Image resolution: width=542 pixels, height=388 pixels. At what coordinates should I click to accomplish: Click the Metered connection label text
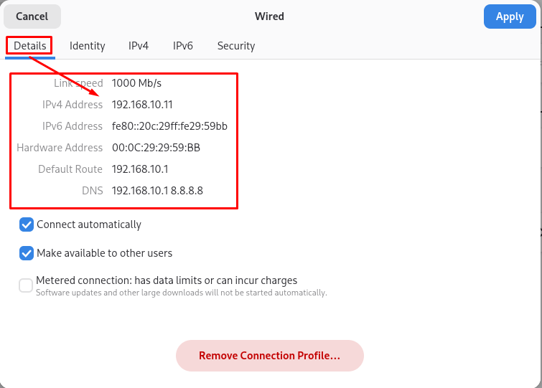tap(167, 280)
